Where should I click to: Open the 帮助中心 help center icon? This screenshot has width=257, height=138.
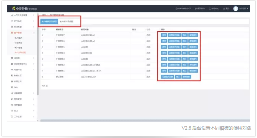pyautogui.click(x=210, y=8)
